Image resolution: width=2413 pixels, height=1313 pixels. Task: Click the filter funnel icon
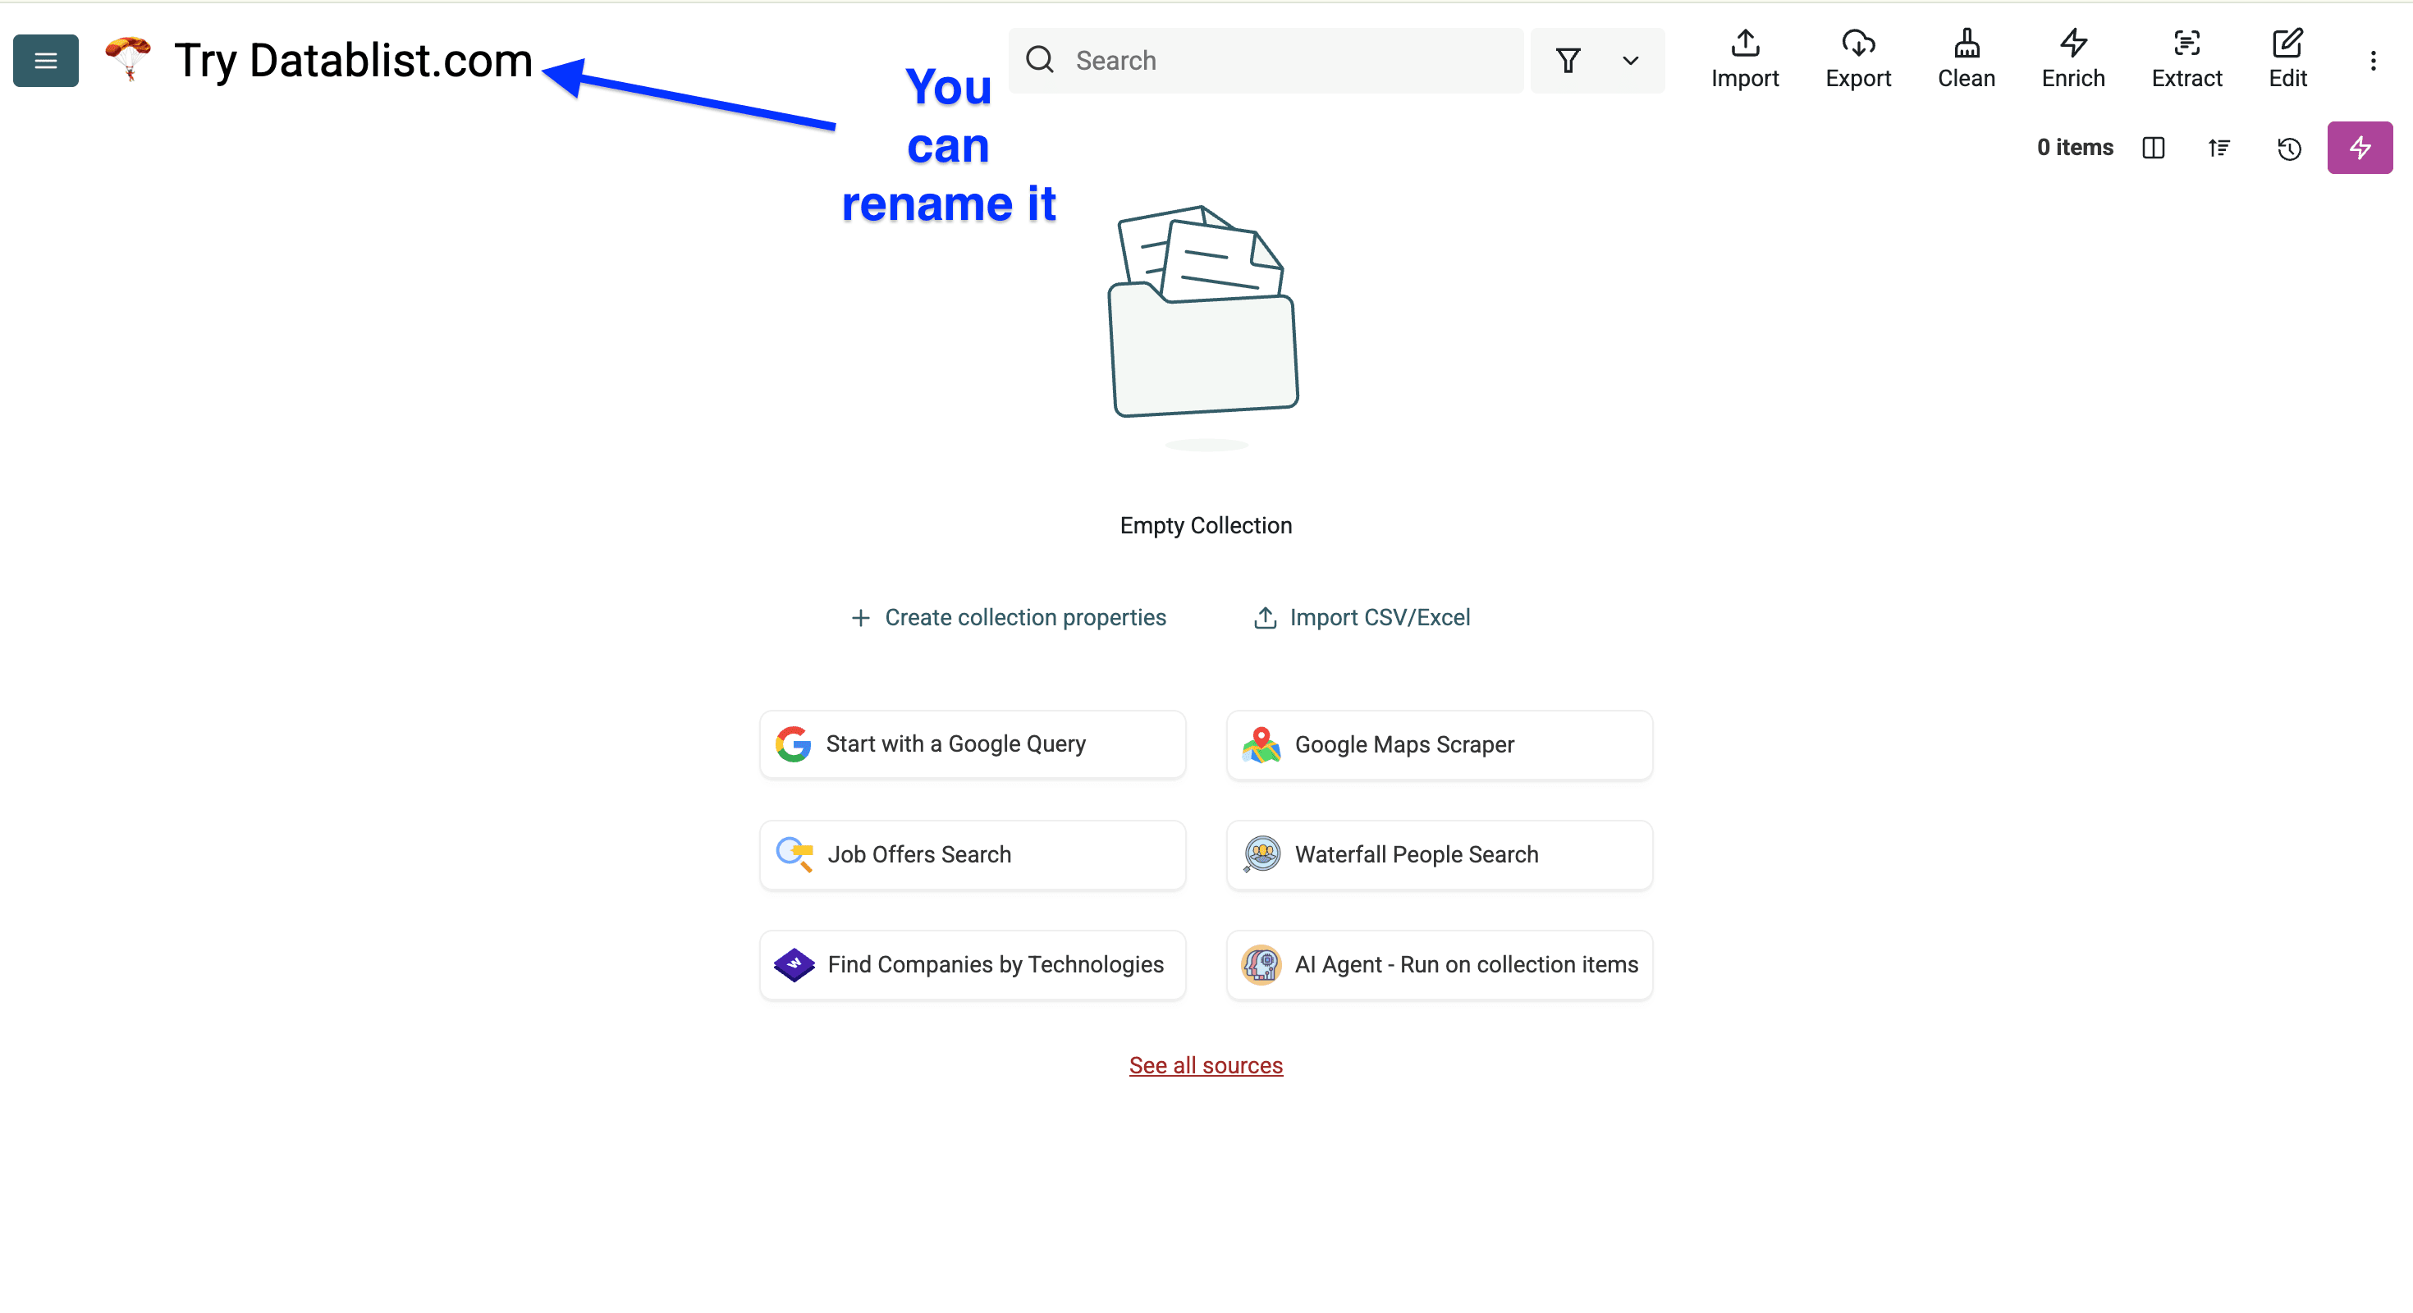(x=1567, y=61)
